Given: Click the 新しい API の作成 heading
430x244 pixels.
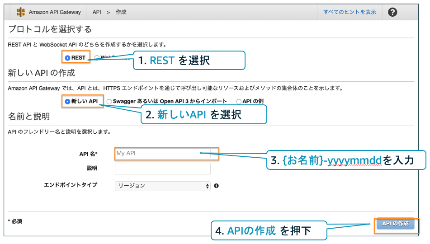Looking at the screenshot, I should (42, 73).
